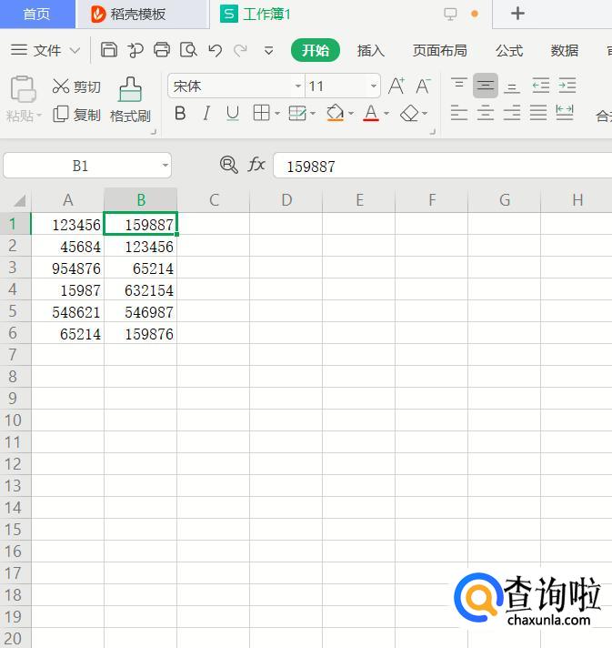Click the font color red A swatch
Viewport: 612px width, 648px height.
(371, 114)
